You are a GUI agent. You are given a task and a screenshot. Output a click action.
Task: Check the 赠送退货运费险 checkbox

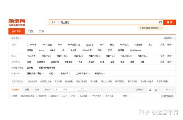[x=20, y=96]
